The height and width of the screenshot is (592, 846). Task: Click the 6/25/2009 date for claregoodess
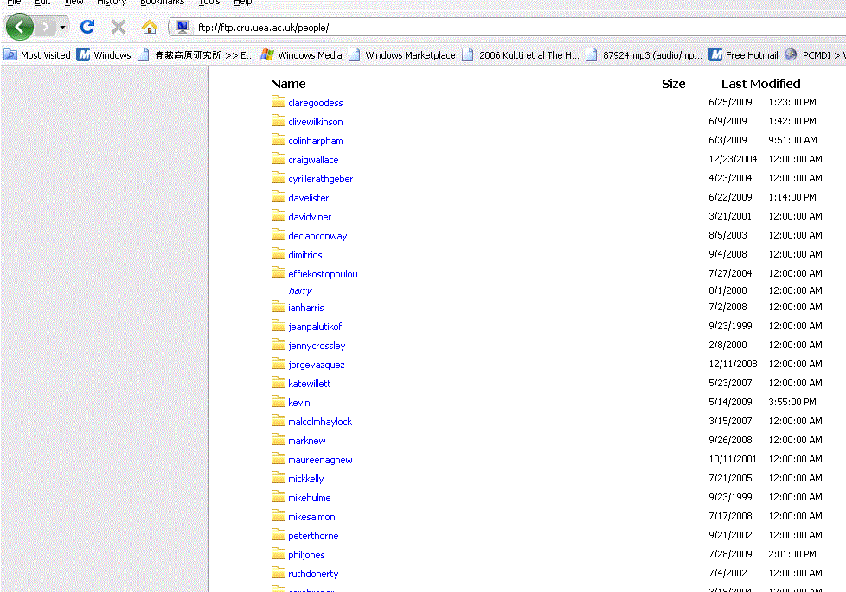point(730,102)
